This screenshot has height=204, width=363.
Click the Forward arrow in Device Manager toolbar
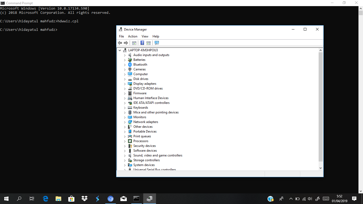pyautogui.click(x=126, y=43)
